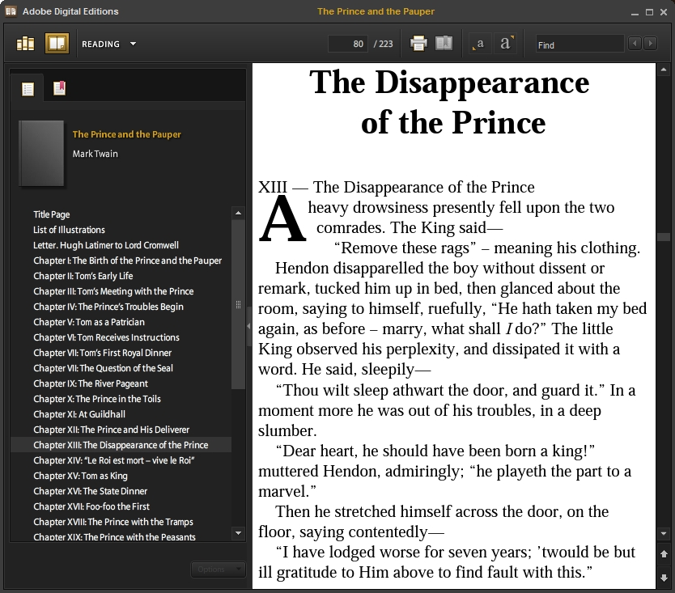Screen dimensions: 675x593
Task: Go to next page with down arrow
Action: pyautogui.click(x=664, y=577)
